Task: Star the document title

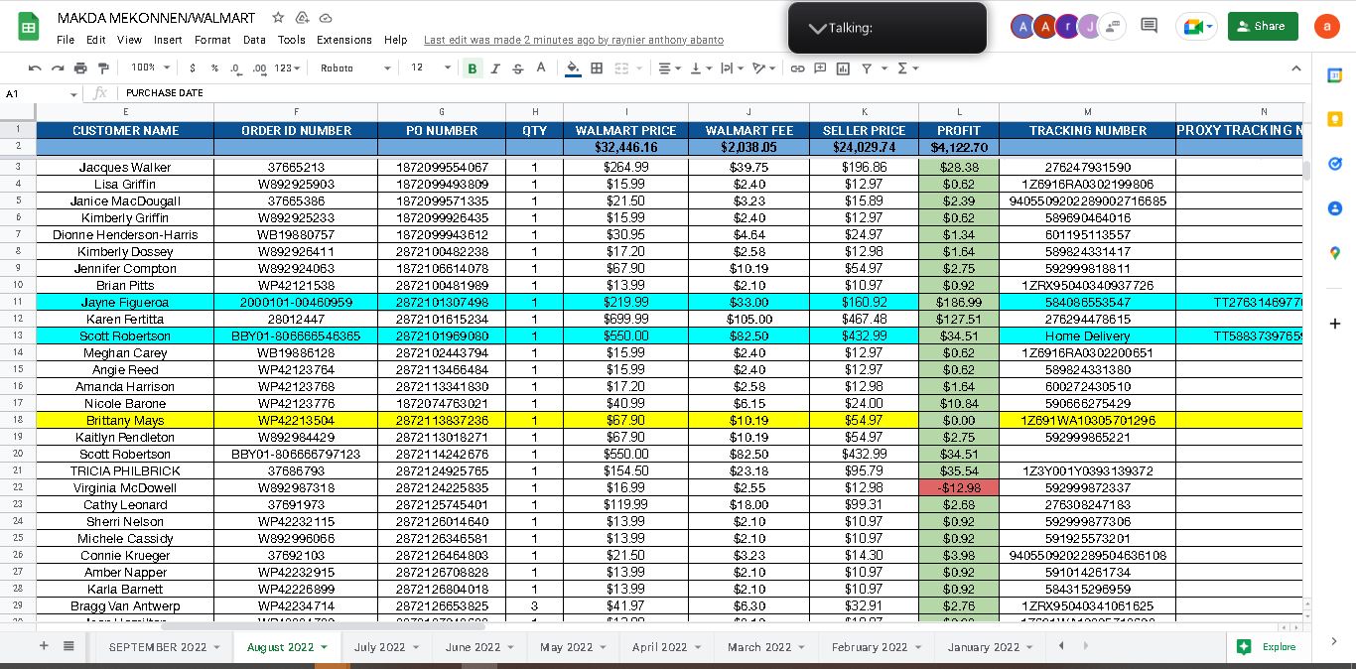Action: coord(278,18)
